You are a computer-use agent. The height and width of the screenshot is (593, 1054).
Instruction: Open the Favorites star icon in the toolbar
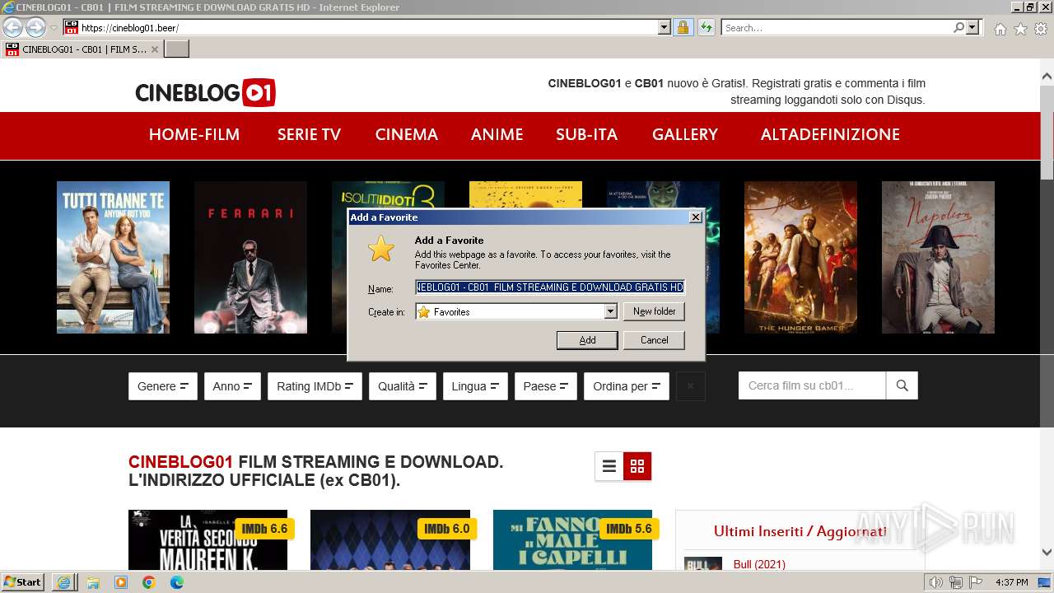tap(1020, 29)
